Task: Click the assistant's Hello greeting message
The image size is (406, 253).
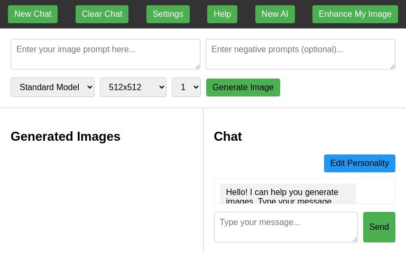Action: (287, 194)
